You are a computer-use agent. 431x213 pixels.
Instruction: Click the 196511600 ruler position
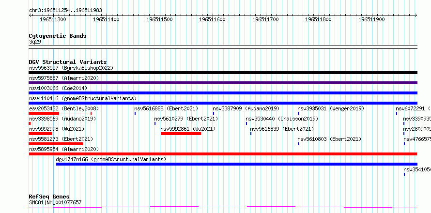pyautogui.click(x=213, y=19)
